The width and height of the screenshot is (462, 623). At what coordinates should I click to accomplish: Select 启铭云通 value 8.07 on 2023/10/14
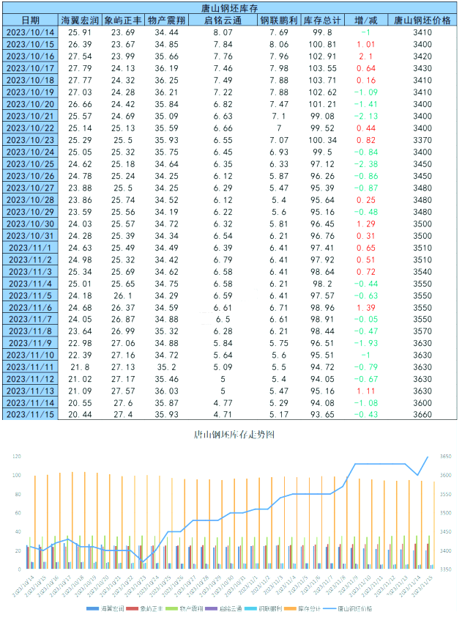coord(223,32)
